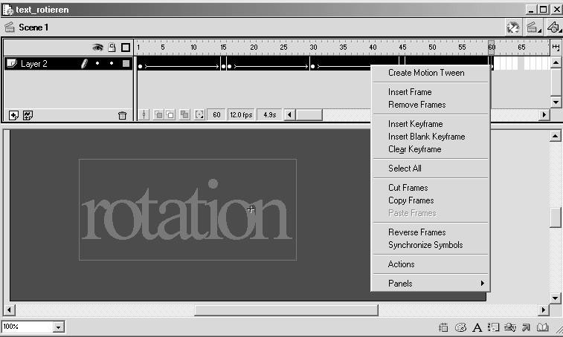This screenshot has width=563, height=337.
Task: Open the Modify Onion Markers menu
Action: (x=199, y=115)
